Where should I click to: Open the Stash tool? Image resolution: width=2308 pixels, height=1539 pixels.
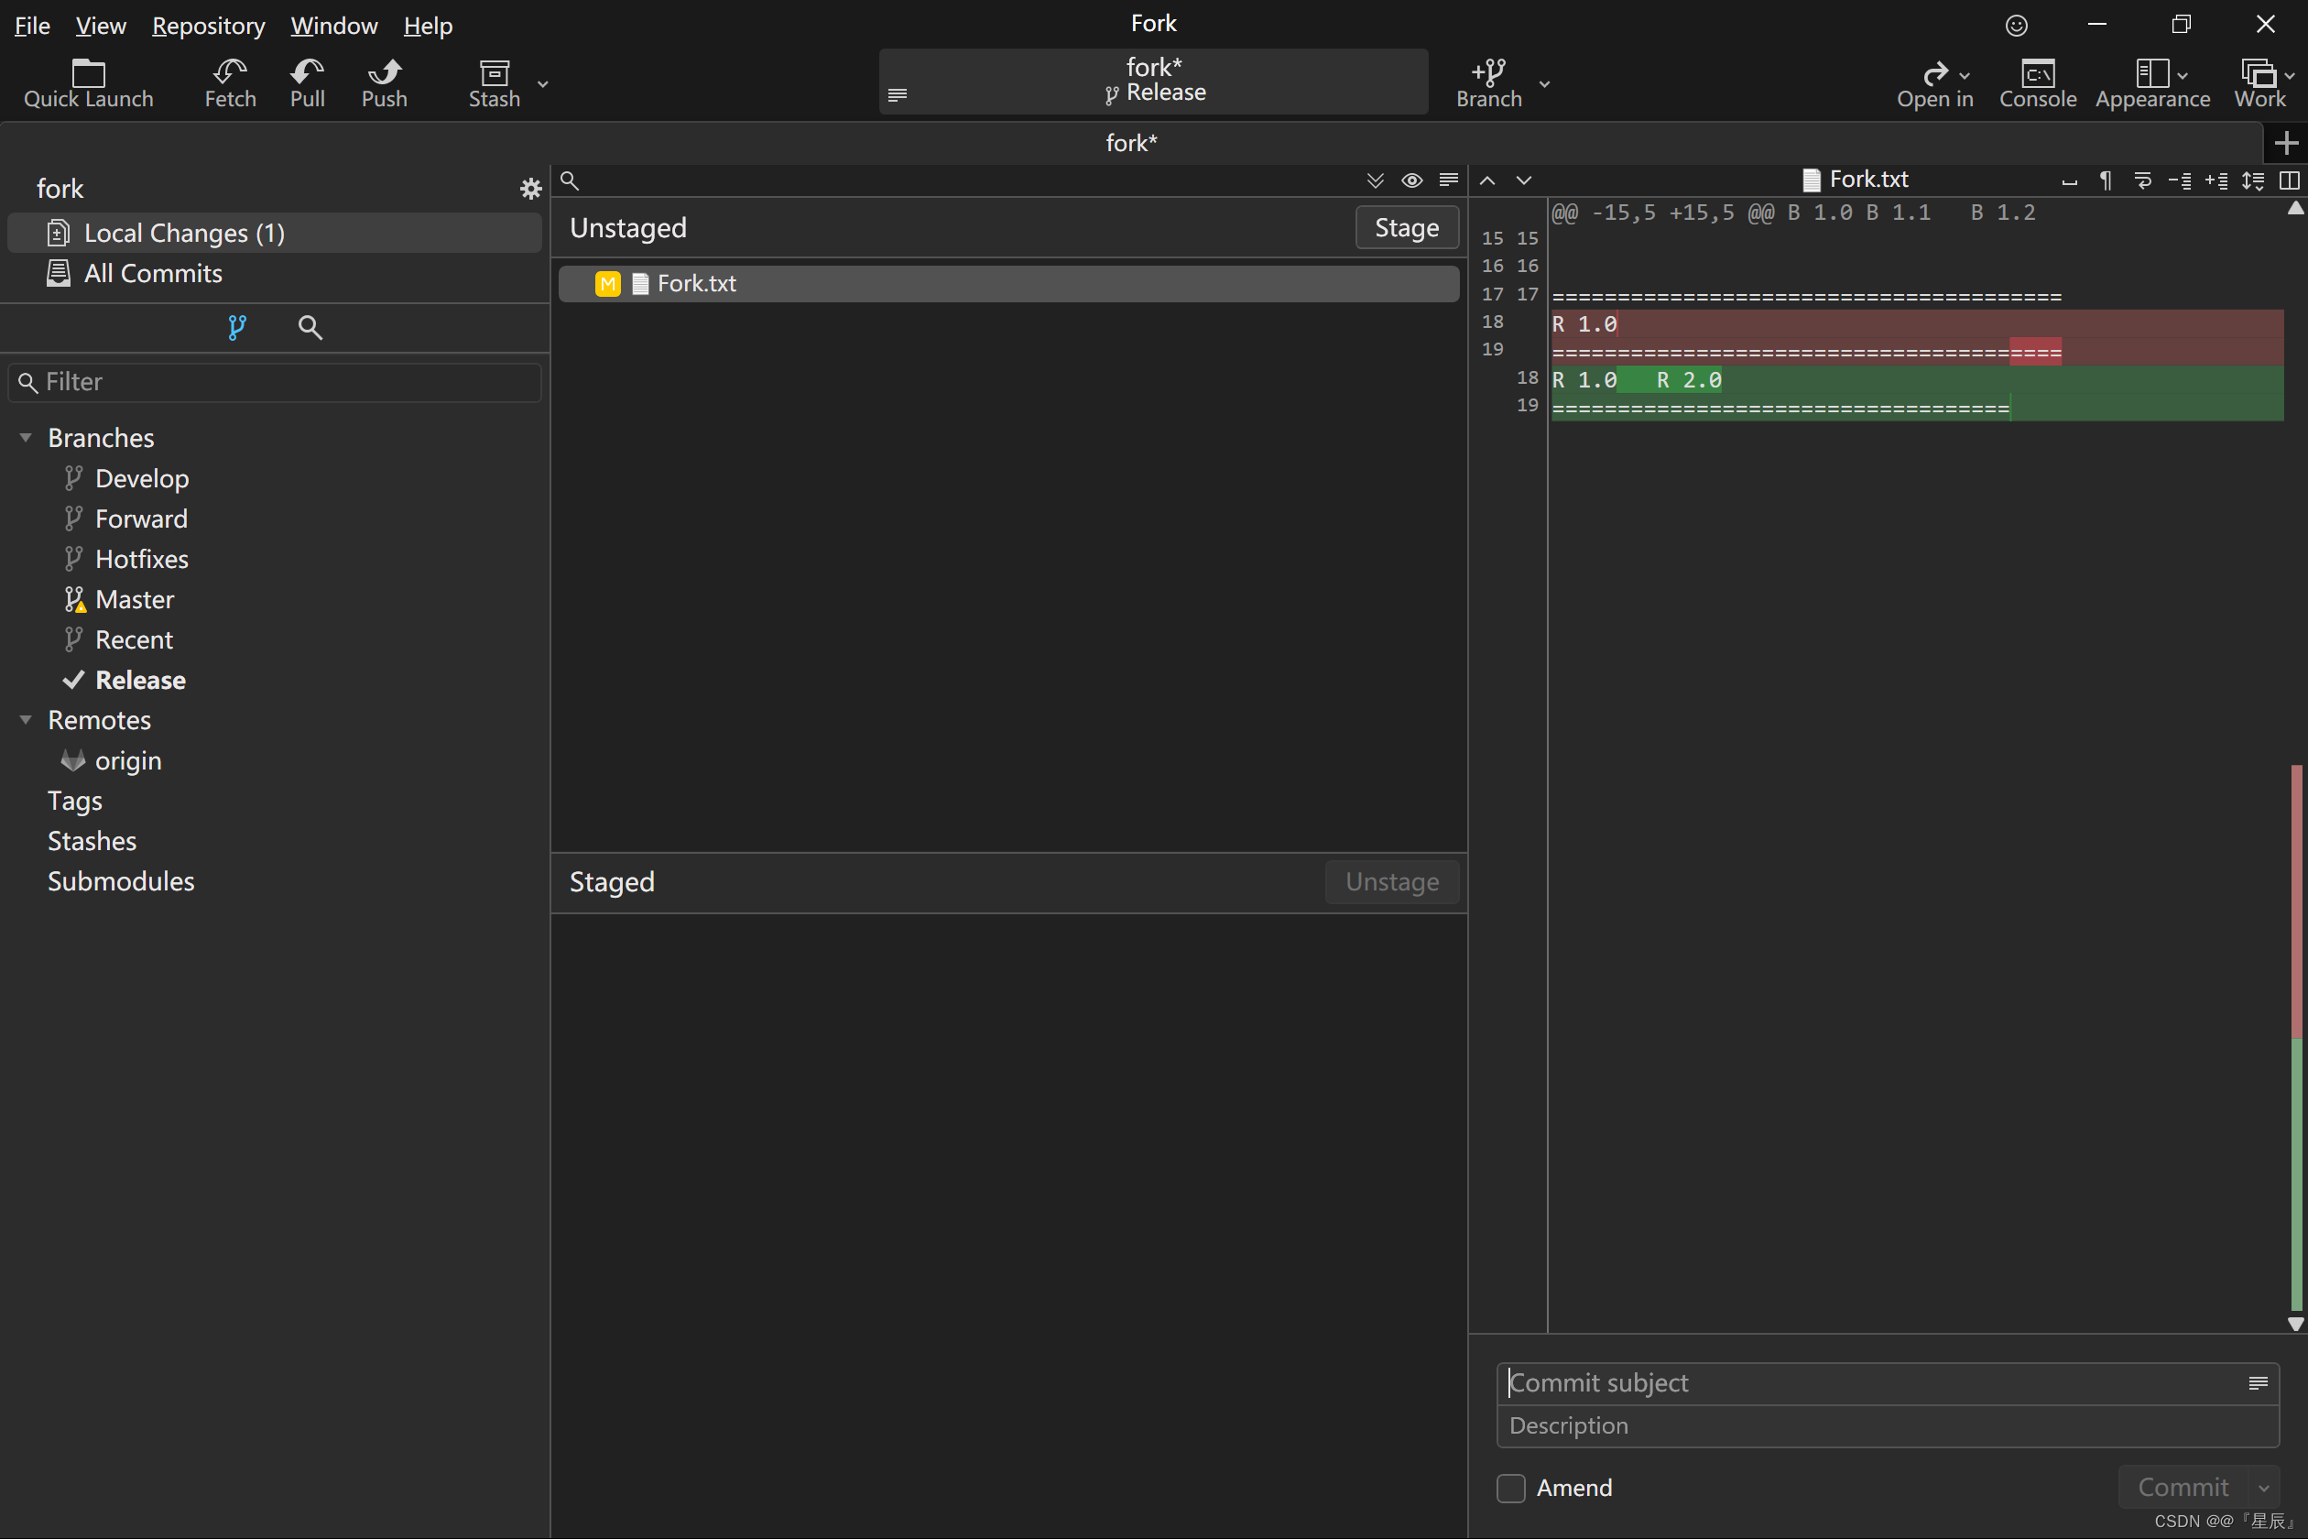[494, 72]
